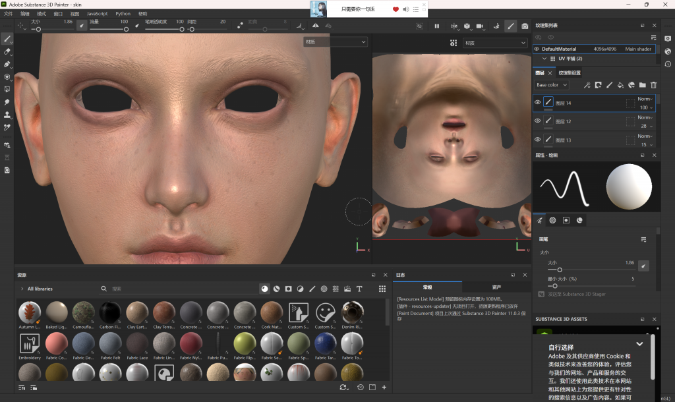
Task: Select the Autumn Leaf material thumbnail
Action: pos(30,312)
